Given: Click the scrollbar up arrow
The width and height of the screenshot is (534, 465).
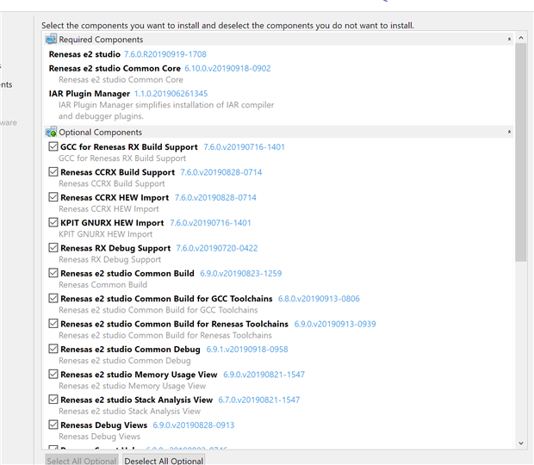Looking at the screenshot, I should tap(521, 38).
